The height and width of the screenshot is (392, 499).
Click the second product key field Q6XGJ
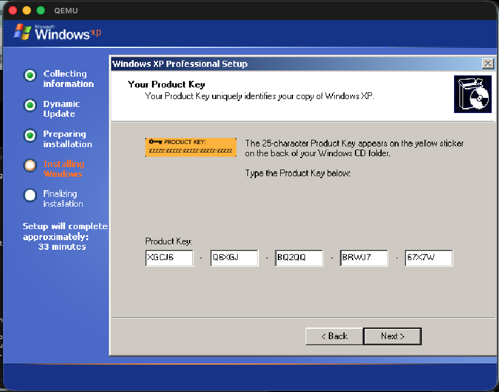click(234, 258)
